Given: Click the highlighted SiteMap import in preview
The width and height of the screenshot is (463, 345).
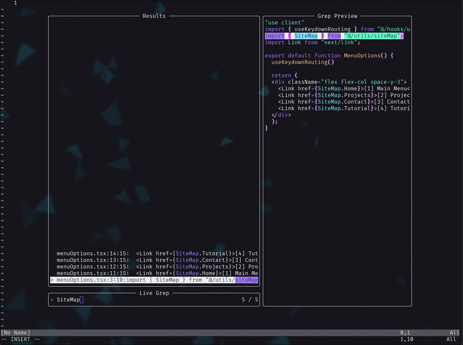Looking at the screenshot, I should point(306,36).
